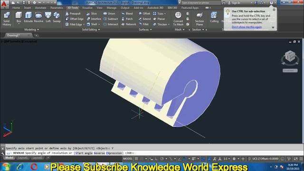Expand the Section panel dropdown
This screenshot has width=304, height=171.
tap(198, 29)
